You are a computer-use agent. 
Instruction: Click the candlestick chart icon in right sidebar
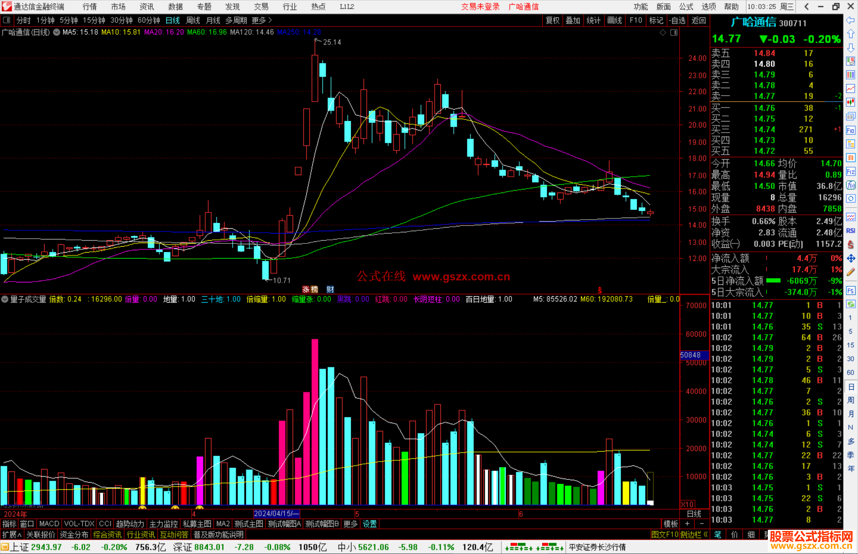pos(850,102)
